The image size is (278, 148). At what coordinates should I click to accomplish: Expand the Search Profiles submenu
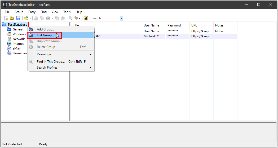click(x=61, y=68)
